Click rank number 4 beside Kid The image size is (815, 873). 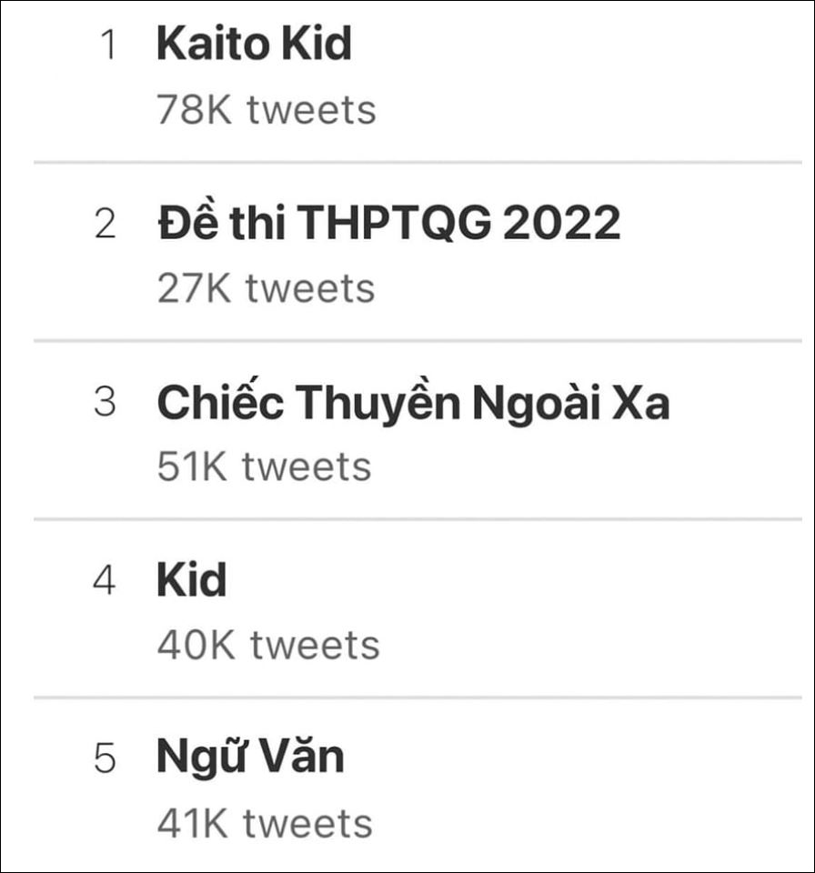tap(106, 580)
